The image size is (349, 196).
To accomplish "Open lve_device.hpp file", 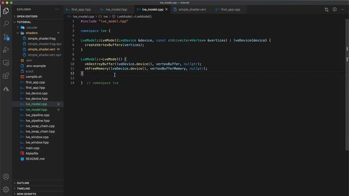I will click(37, 99).
